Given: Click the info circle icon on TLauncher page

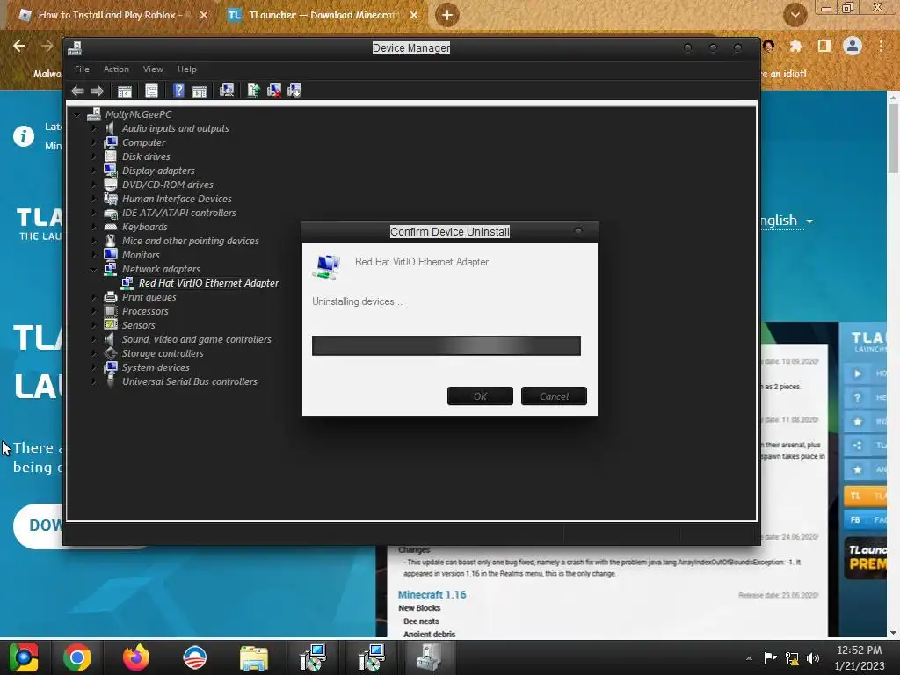Looking at the screenshot, I should (24, 136).
